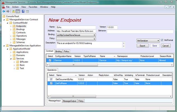Viewport: 177px width, 112px height.
Task: Click the Forward arrow toolbar icon
Action: pyautogui.click(x=8, y=11)
